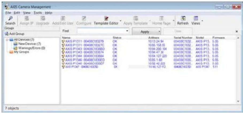Open the Edit menu
The height and width of the screenshot is (113, 243).
click(x=17, y=13)
